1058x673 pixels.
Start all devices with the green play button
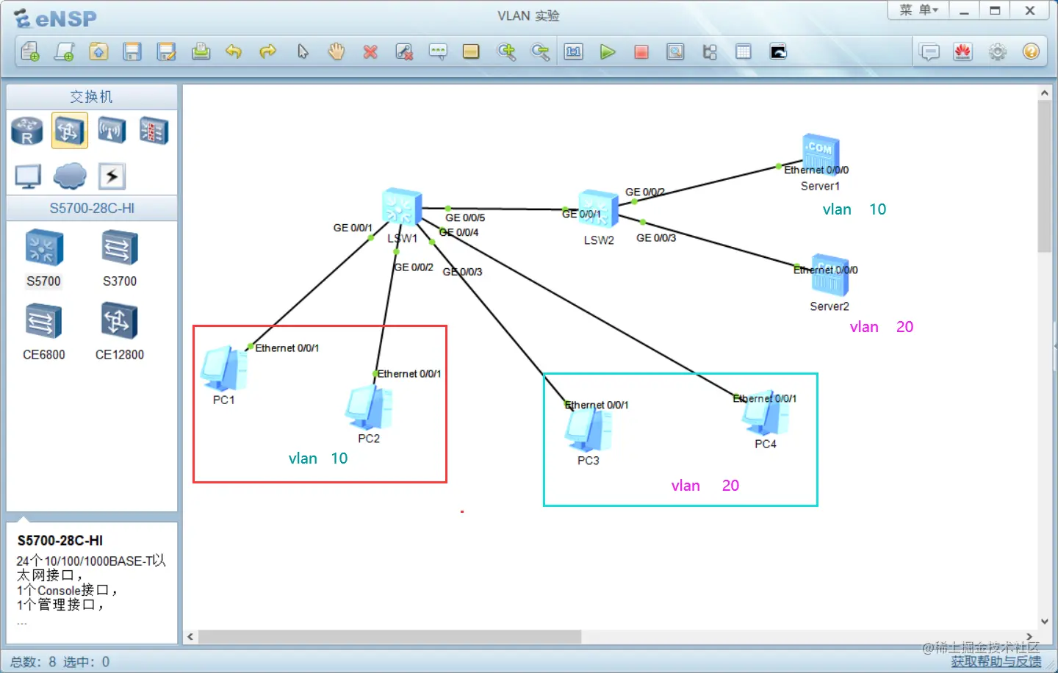click(608, 51)
